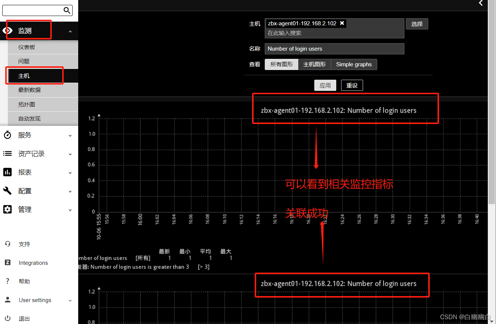Expand the 管理 menu section
496x324 pixels.
click(x=70, y=210)
